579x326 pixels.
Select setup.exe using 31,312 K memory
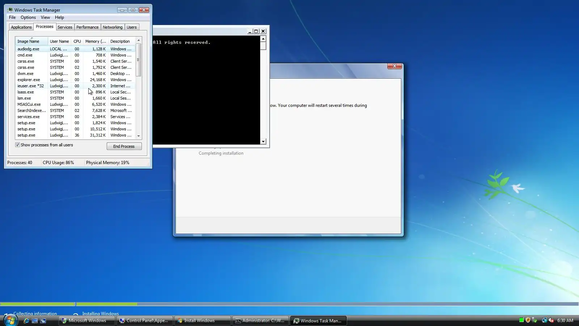tap(75, 135)
